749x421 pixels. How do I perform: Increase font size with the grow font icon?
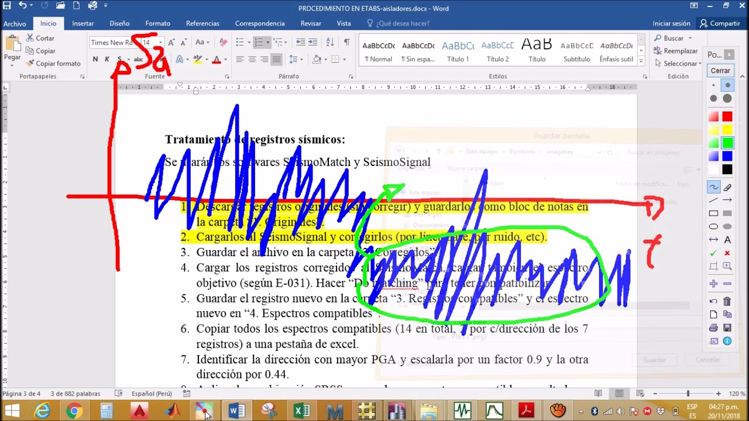pyautogui.click(x=171, y=42)
